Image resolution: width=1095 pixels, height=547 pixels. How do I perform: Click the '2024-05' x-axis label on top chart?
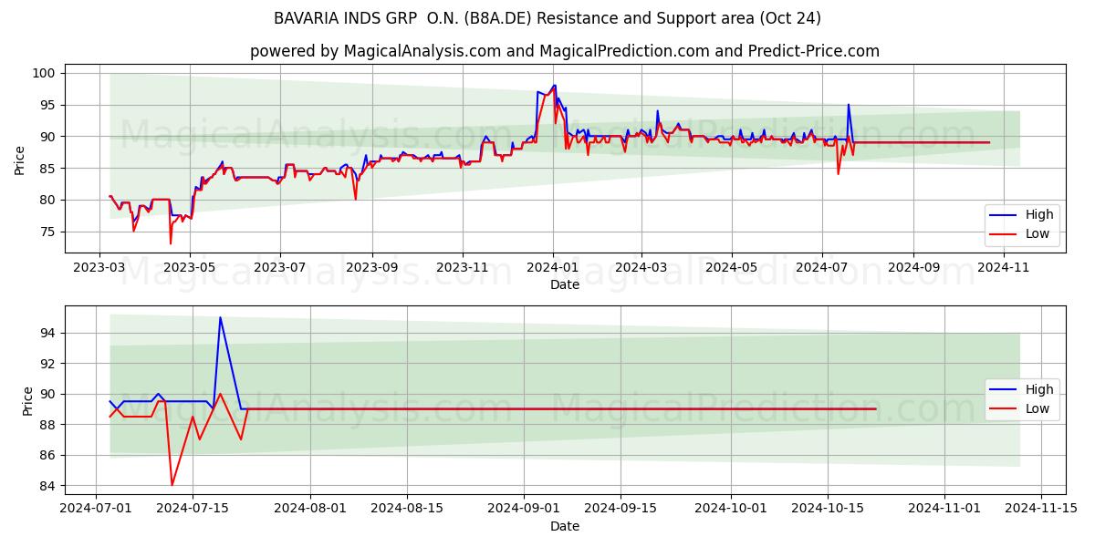tap(731, 268)
